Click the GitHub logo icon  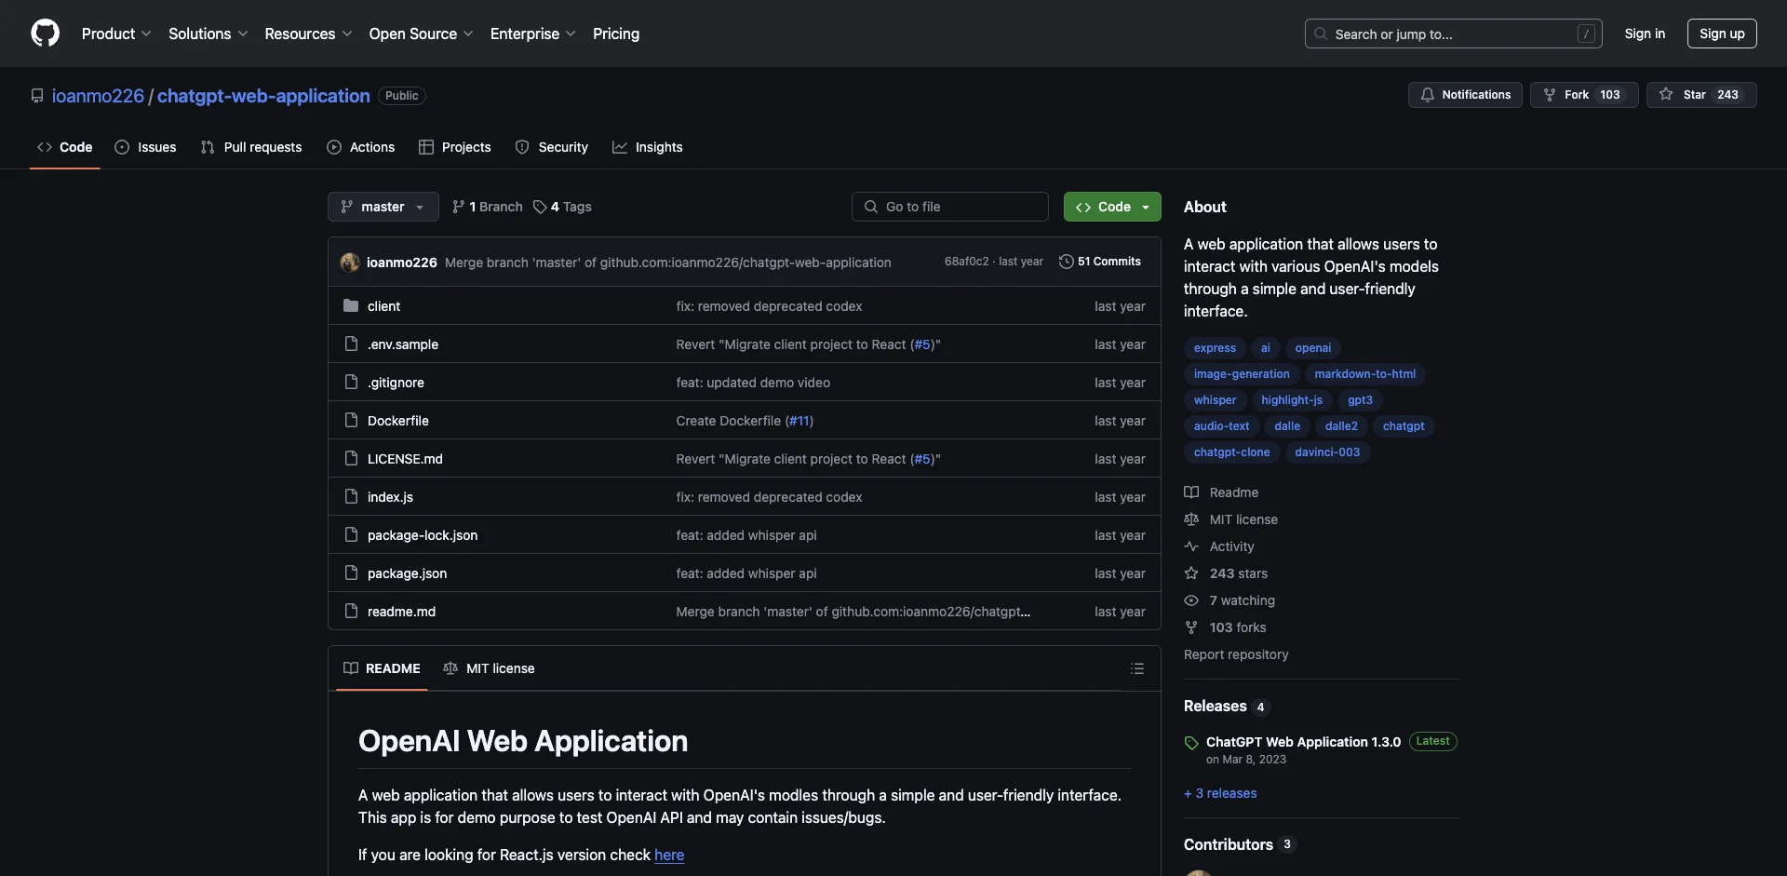[x=45, y=34]
